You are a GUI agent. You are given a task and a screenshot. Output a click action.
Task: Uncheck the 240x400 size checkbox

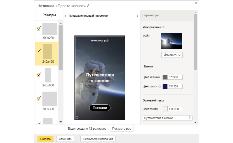(39, 51)
